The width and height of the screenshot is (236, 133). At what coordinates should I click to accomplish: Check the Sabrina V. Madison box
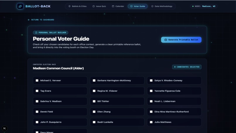pyautogui.click(x=37, y=101)
